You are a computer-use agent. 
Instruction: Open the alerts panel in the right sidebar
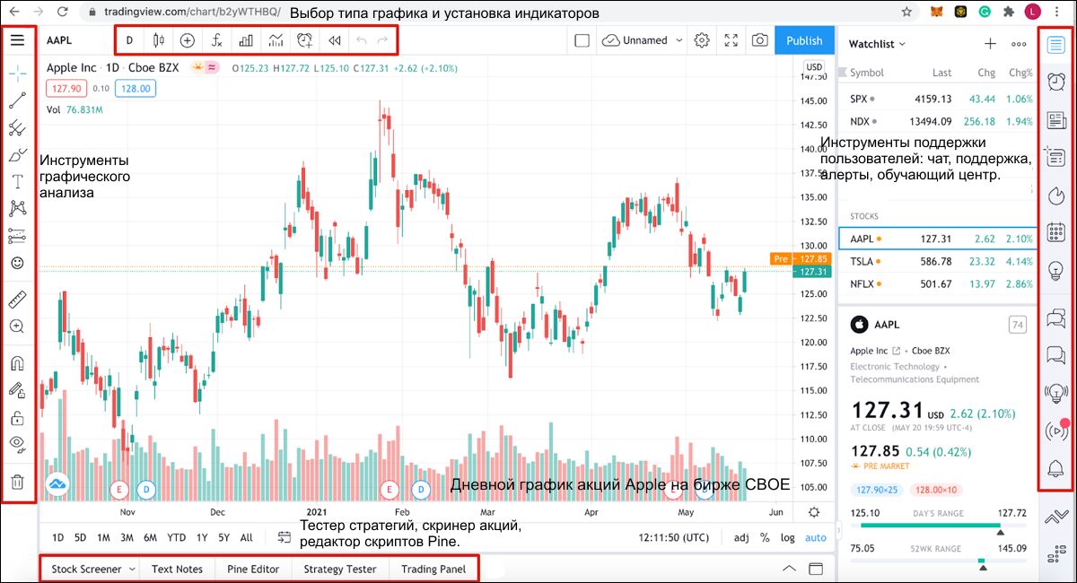click(x=1056, y=82)
